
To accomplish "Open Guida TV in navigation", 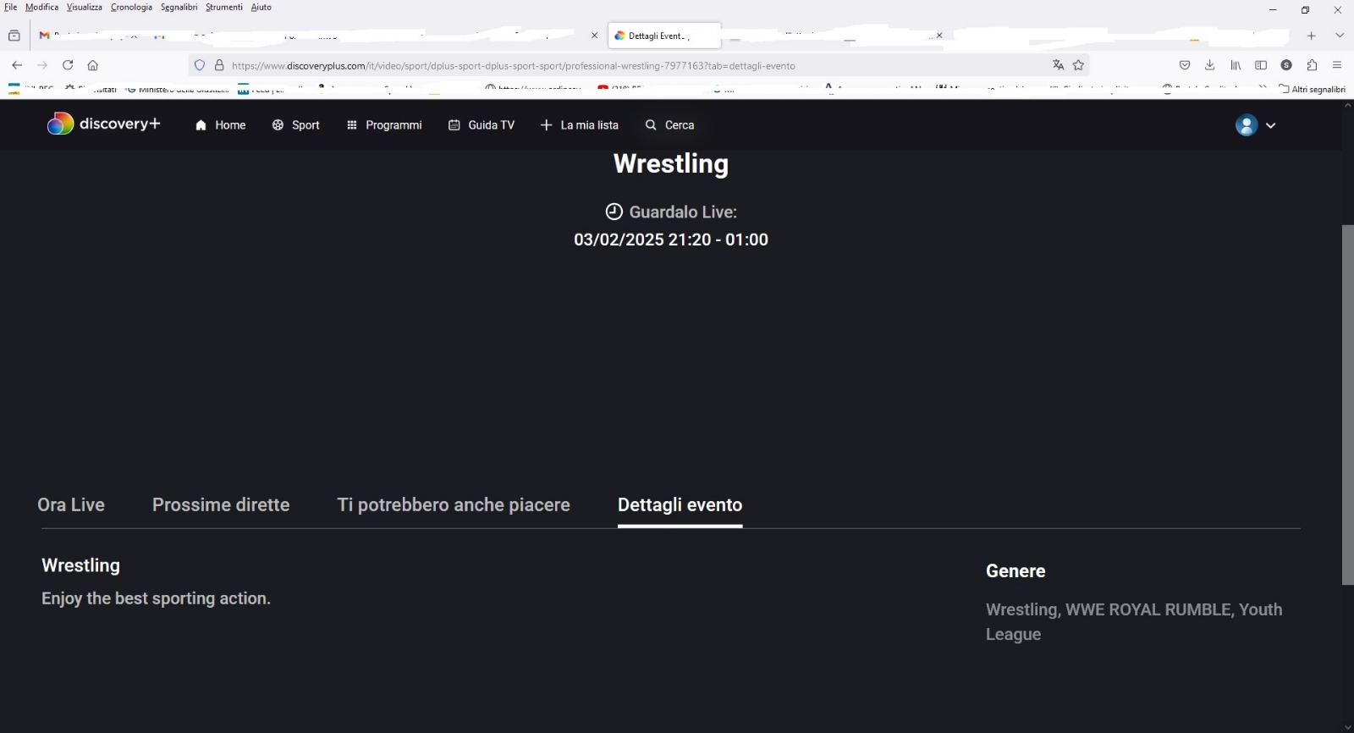I will coord(481,125).
